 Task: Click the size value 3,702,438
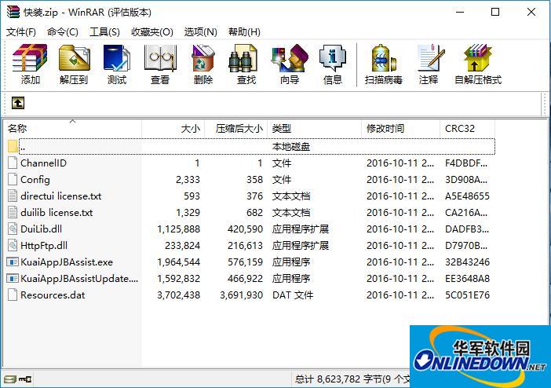(178, 295)
